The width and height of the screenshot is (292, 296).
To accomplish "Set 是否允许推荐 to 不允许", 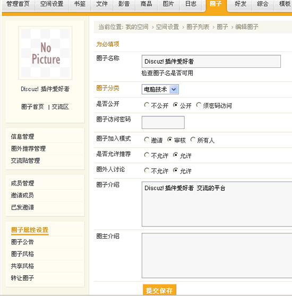I will (147, 155).
